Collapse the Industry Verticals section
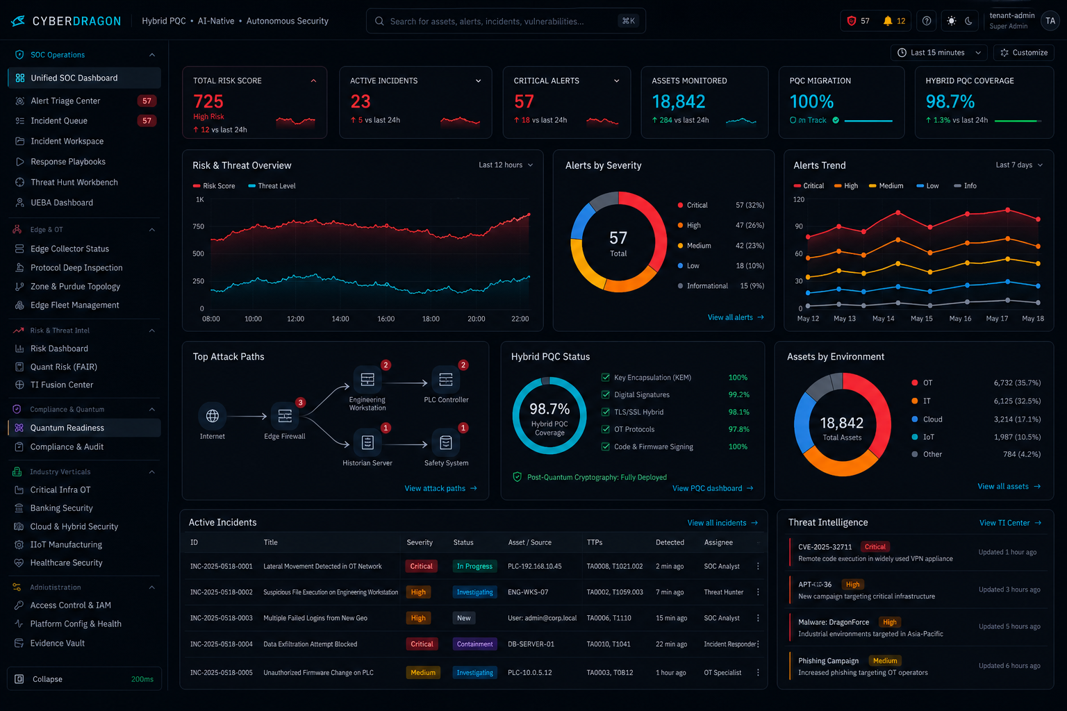Screen dimensions: 1067x711 [x=152, y=472]
